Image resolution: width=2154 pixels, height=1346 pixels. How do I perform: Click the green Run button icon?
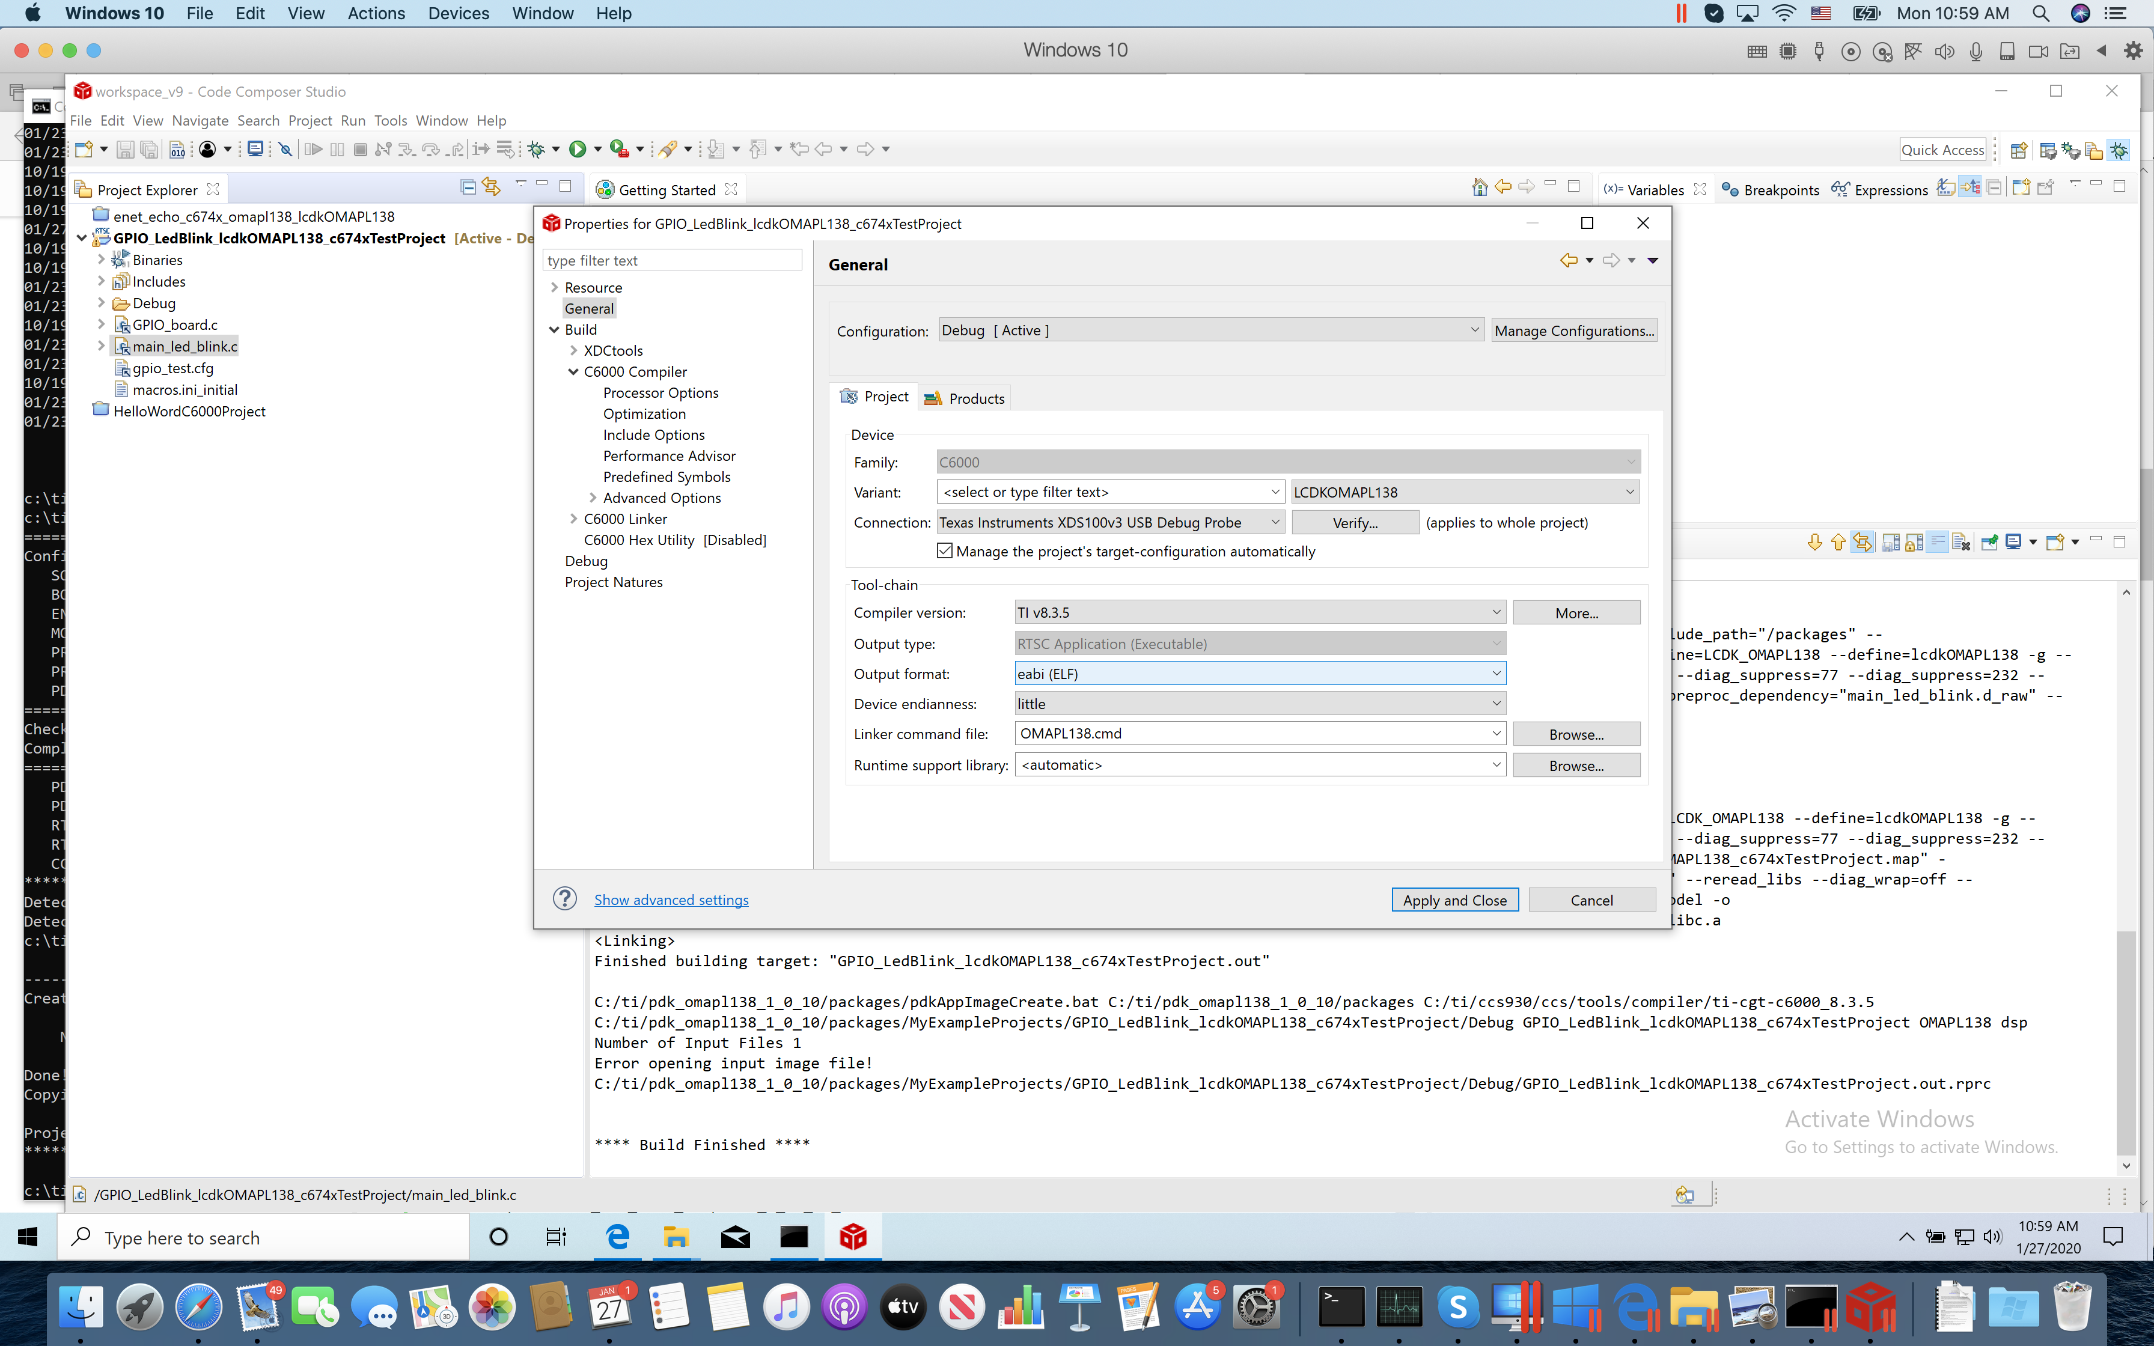click(578, 150)
